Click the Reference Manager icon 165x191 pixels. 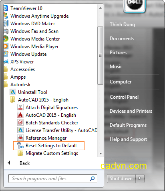tap(20, 138)
